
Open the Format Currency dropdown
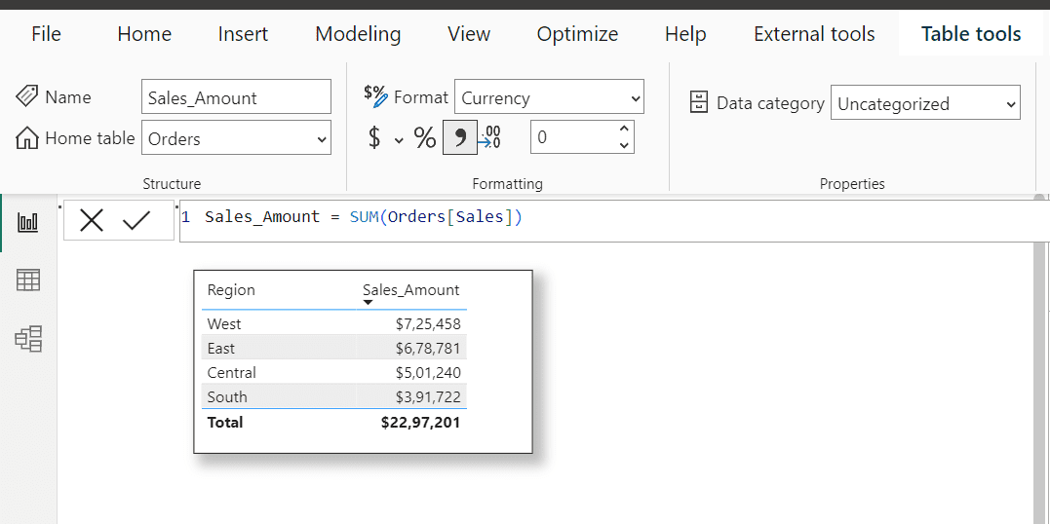coord(549,97)
